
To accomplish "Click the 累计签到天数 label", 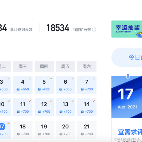I will point(21,30).
